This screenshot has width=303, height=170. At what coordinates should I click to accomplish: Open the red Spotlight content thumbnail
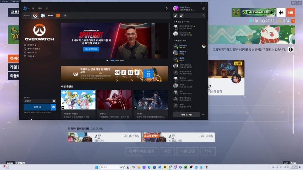(114, 100)
